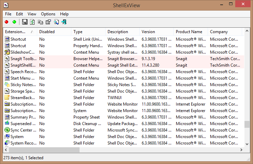This screenshot has width=253, height=164.
Task: Click 'Disk Cleanup ...' type cell
Action: [87, 124]
